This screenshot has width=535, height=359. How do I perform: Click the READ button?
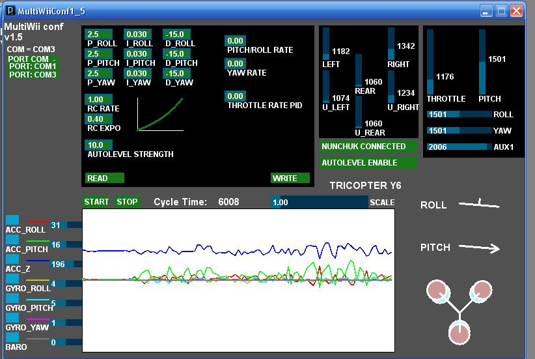click(105, 178)
